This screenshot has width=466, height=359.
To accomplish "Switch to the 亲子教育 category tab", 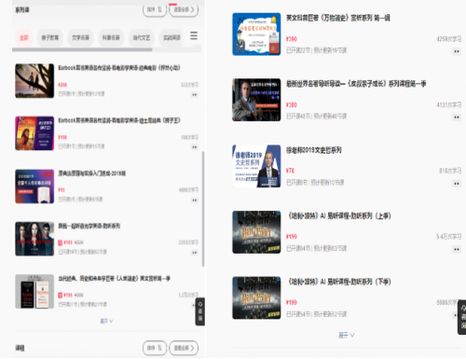I will point(50,38).
